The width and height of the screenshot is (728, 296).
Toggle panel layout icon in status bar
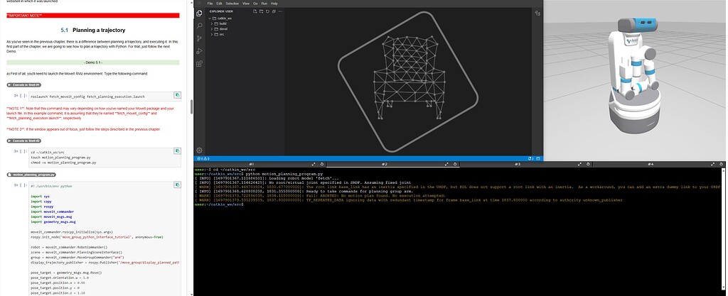[x=539, y=158]
